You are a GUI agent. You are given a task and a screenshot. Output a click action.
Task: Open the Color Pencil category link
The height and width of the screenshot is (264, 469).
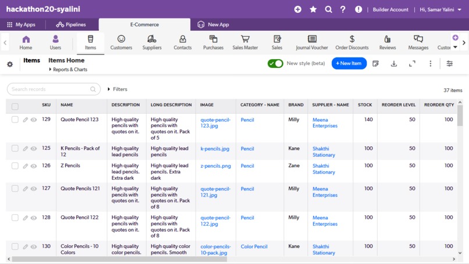point(254,247)
